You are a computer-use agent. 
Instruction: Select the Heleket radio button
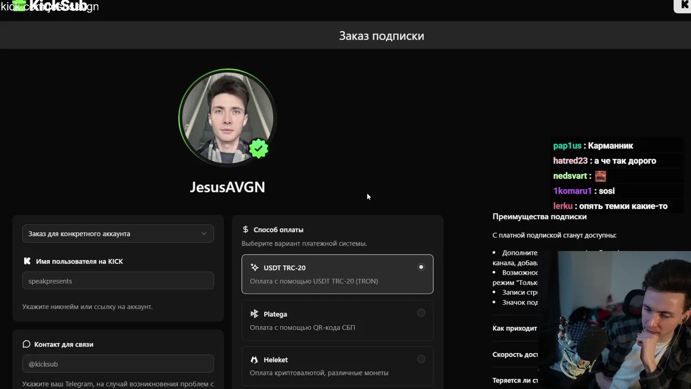(x=421, y=359)
